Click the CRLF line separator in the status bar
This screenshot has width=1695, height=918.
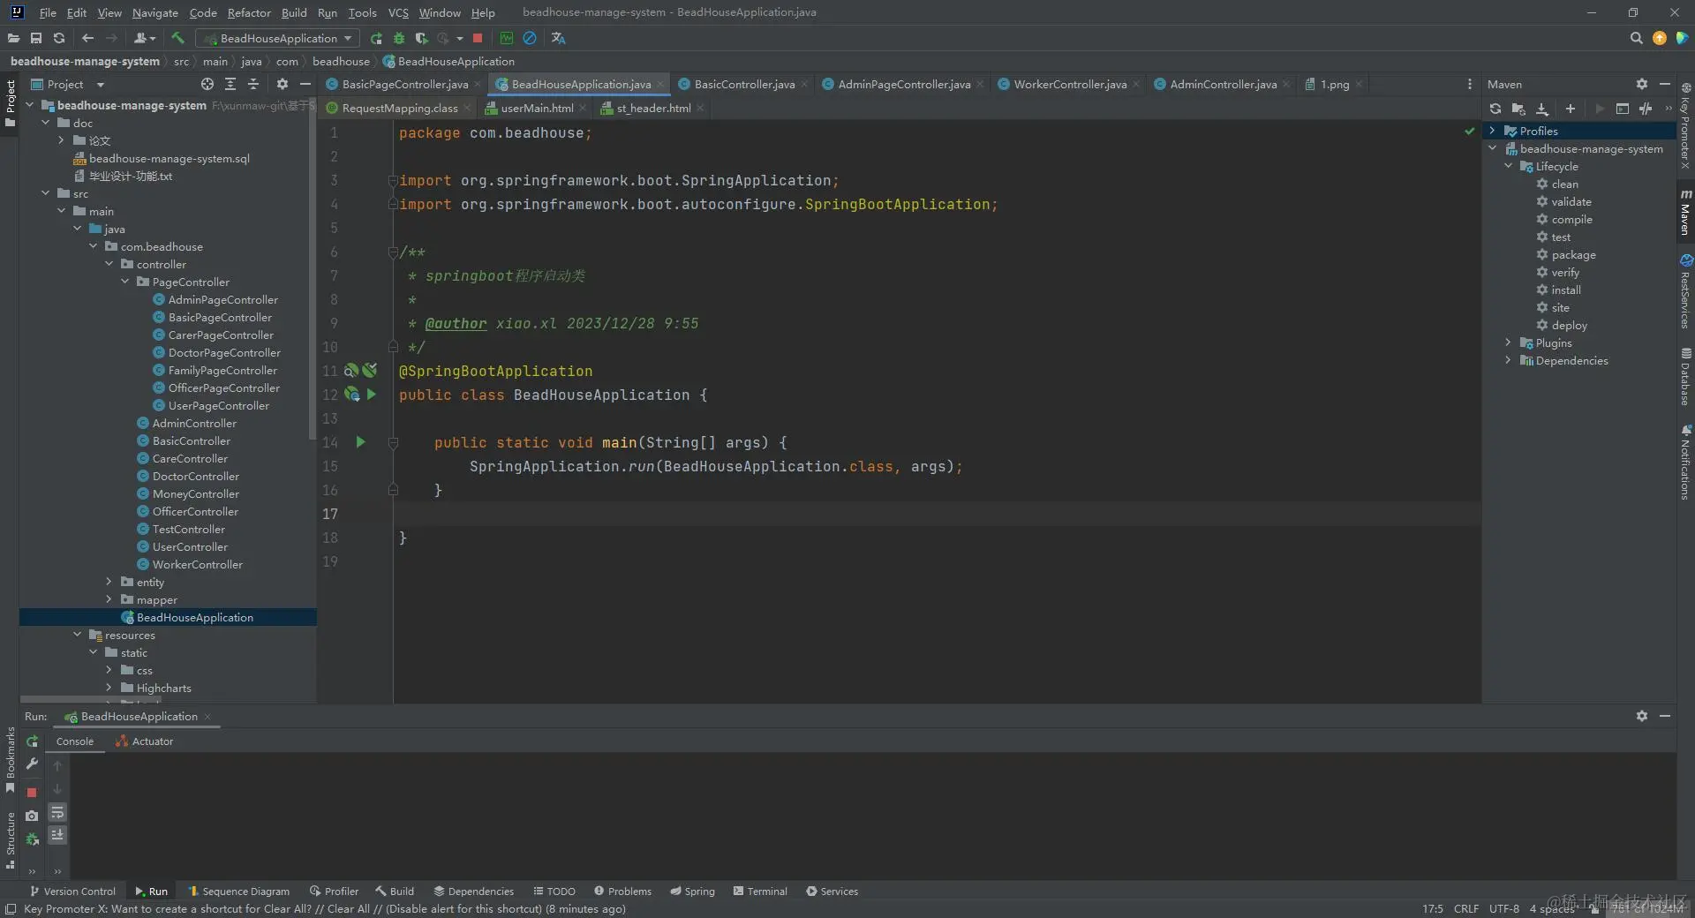tap(1465, 909)
